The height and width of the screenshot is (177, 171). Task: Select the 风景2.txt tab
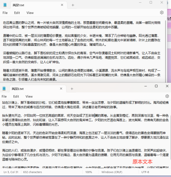click(38, 89)
